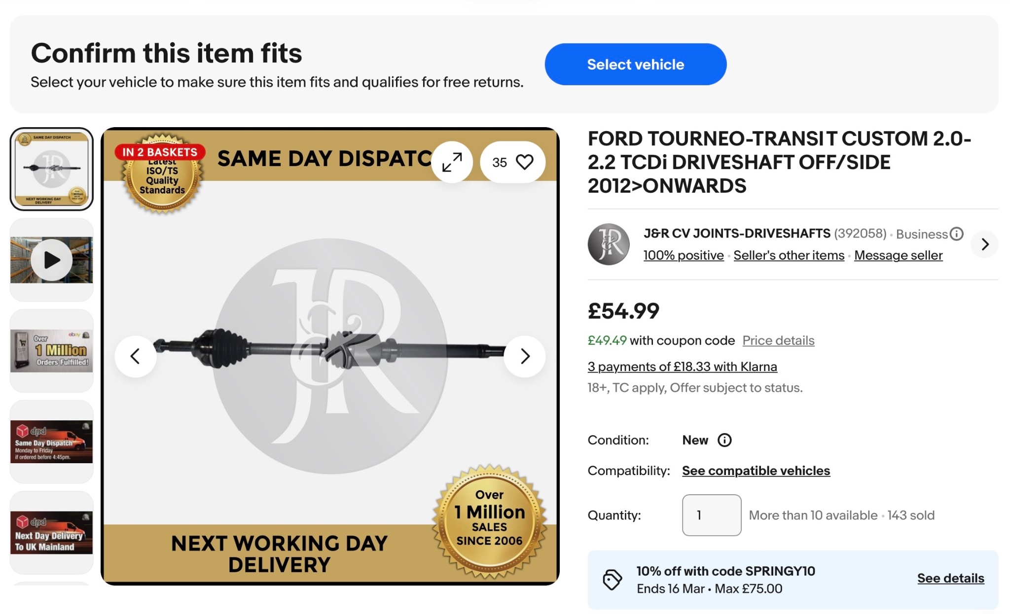Screen dimensions: 1010x614
Task: Select the Next Day Delivery thumbnail
Action: click(52, 533)
